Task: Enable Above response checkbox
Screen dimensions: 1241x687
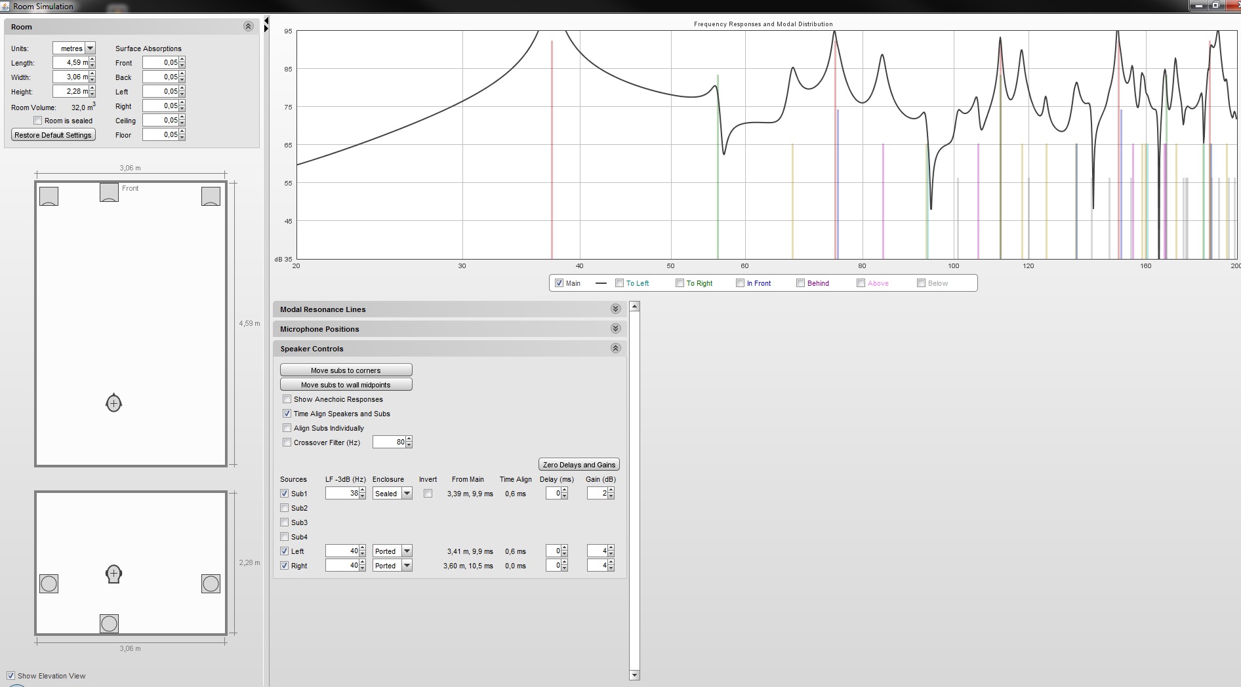Action: 861,283
